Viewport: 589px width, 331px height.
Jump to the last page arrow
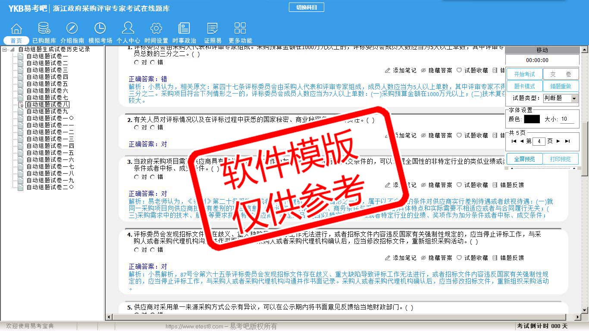(x=567, y=141)
